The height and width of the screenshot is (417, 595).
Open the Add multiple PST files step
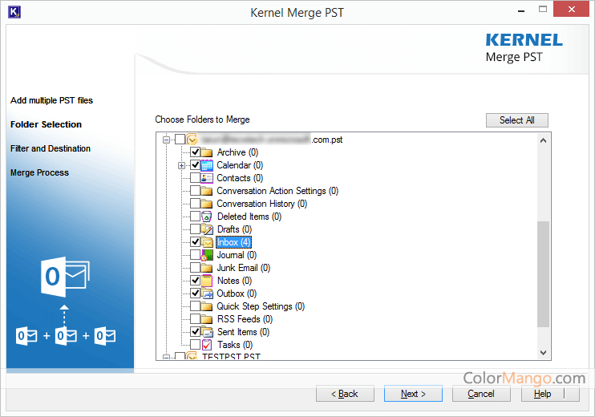(x=51, y=100)
